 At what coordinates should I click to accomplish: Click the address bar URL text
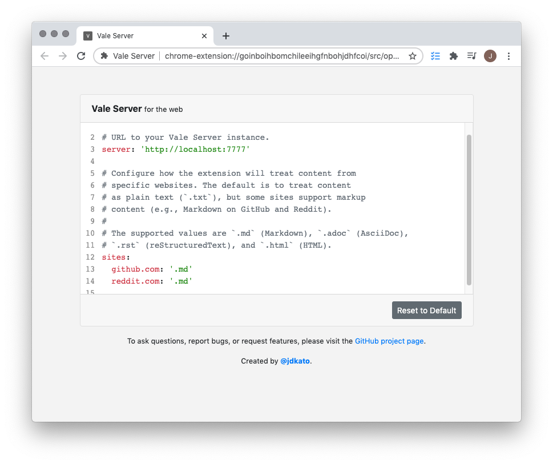(282, 56)
